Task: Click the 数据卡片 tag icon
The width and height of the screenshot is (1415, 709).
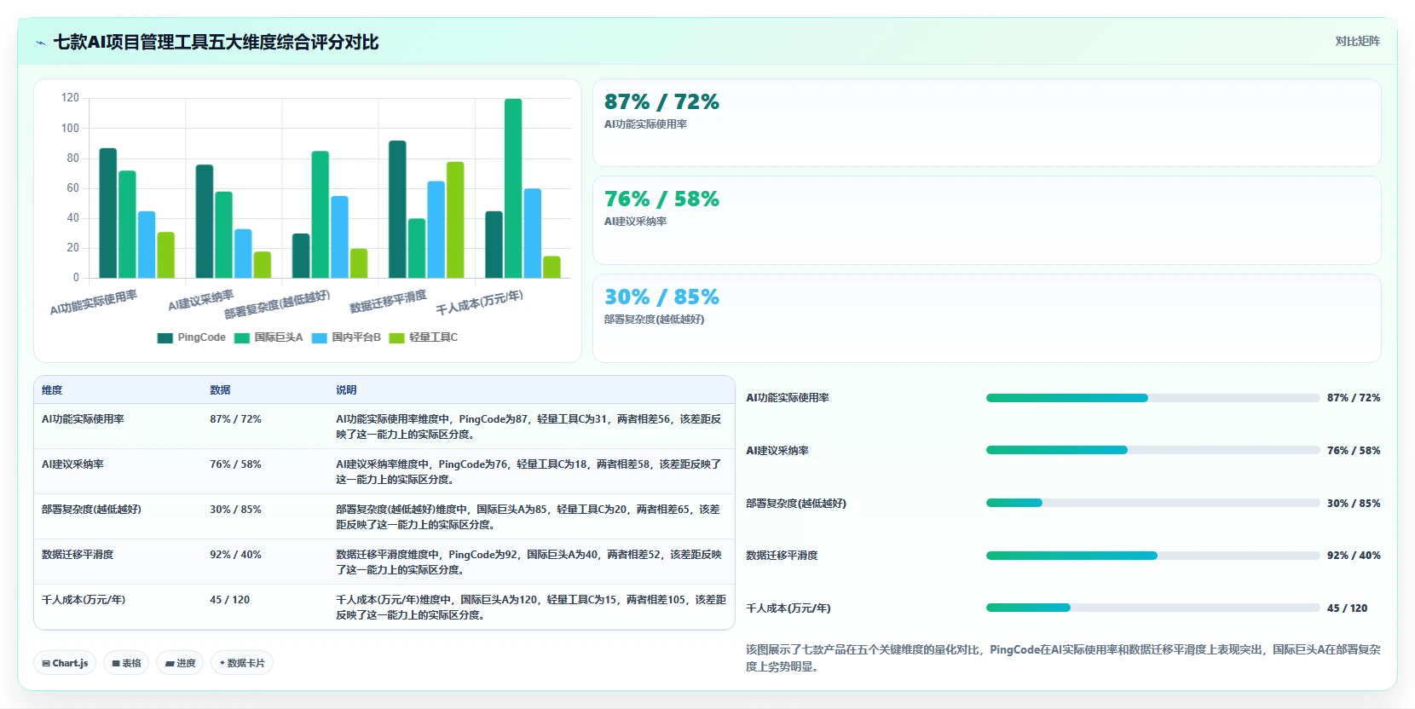Action: click(x=222, y=663)
